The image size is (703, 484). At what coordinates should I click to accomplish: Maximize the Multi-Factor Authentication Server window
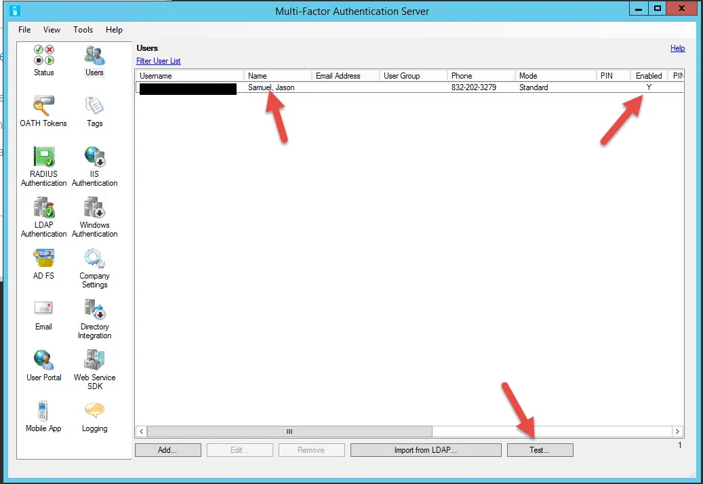point(658,9)
